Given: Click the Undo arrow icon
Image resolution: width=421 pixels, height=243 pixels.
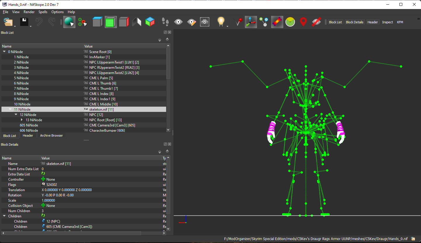Looking at the screenshot, I should tap(39, 22).
